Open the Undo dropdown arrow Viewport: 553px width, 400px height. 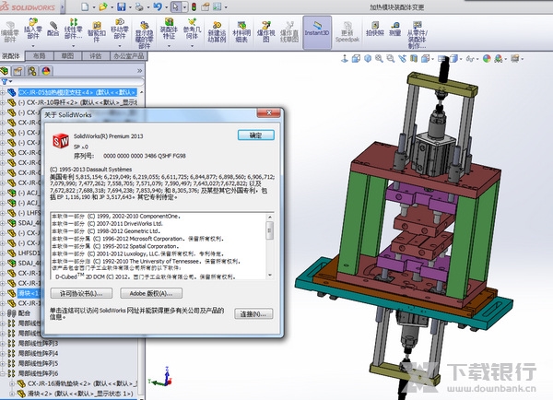(x=166, y=7)
